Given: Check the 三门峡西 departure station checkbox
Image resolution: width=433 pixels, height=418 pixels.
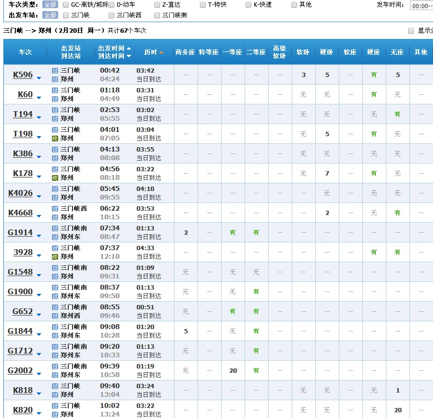Looking at the screenshot, I should pos(111,15).
